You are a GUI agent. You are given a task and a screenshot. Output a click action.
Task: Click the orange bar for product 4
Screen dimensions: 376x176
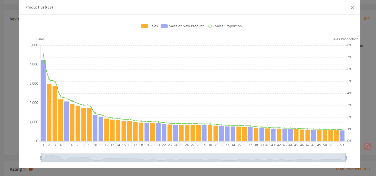(61, 121)
